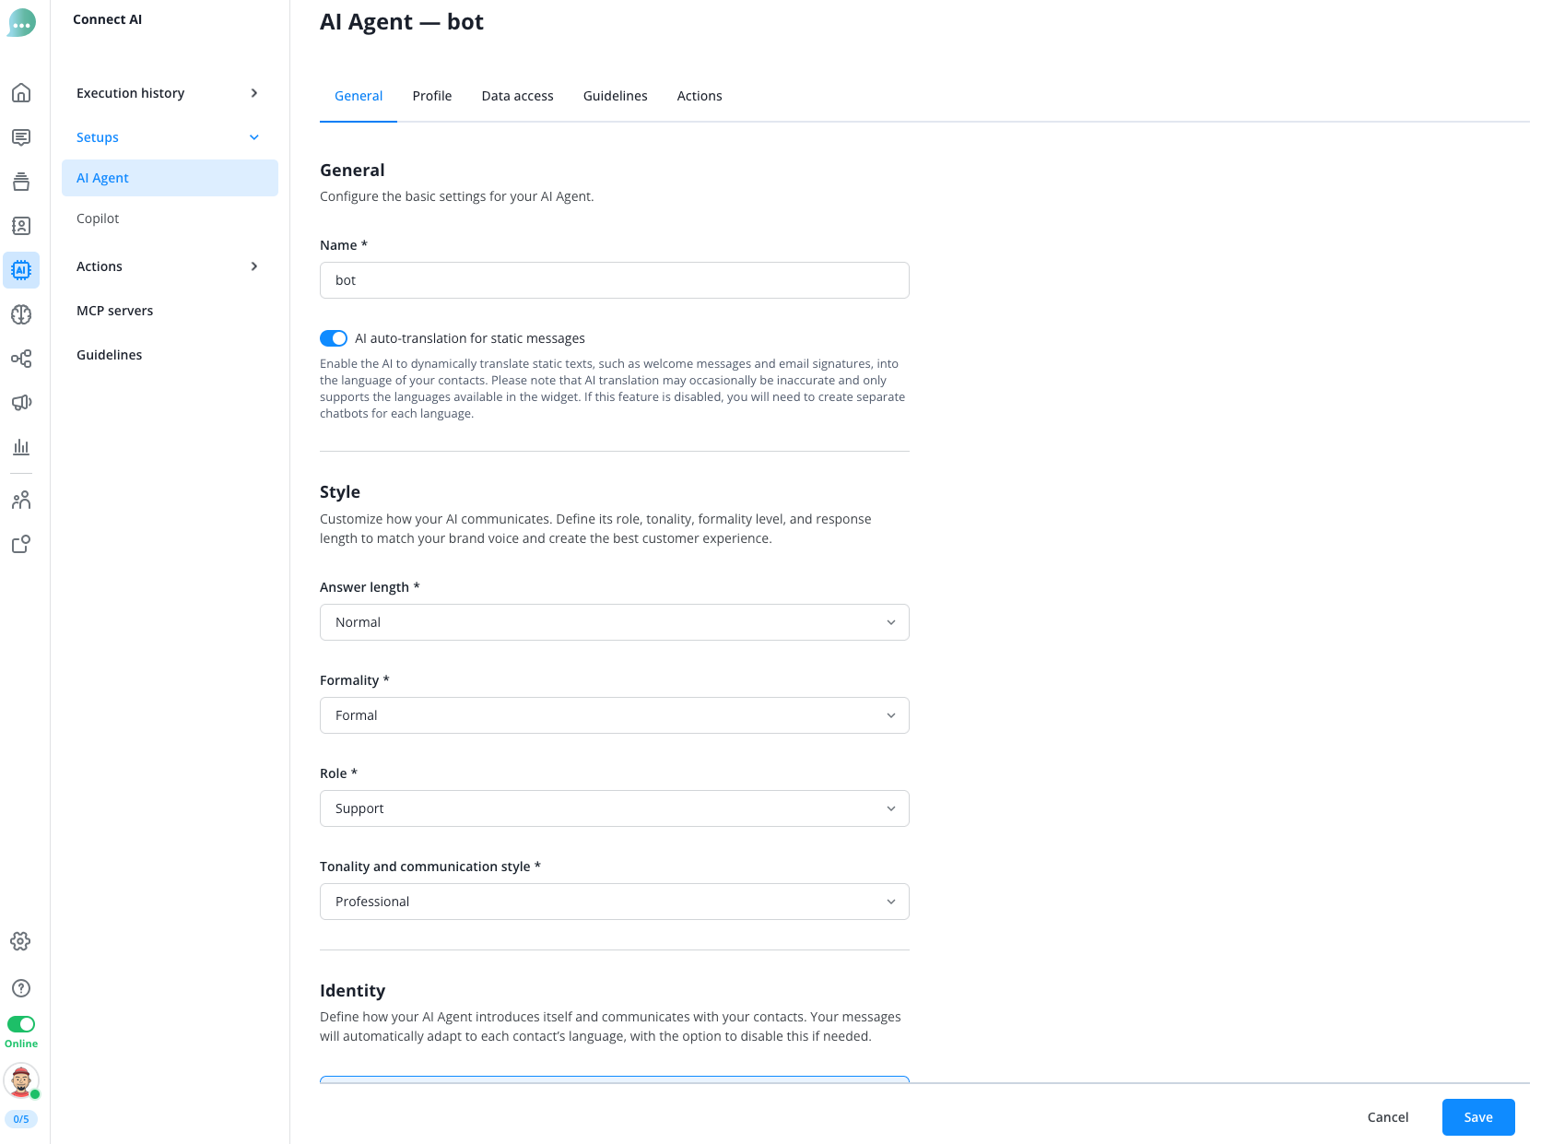The image size is (1541, 1144).
Task: Open the analytics bar chart icon
Action: [x=21, y=447]
